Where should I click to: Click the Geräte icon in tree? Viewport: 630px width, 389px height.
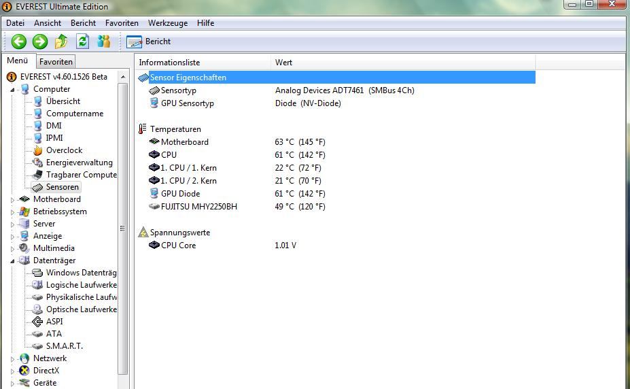(24, 383)
